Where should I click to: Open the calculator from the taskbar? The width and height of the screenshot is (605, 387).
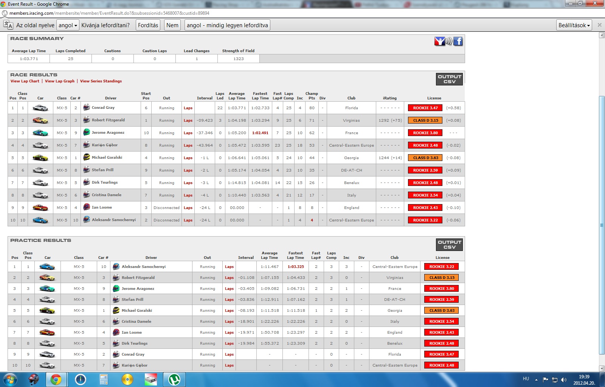click(104, 379)
